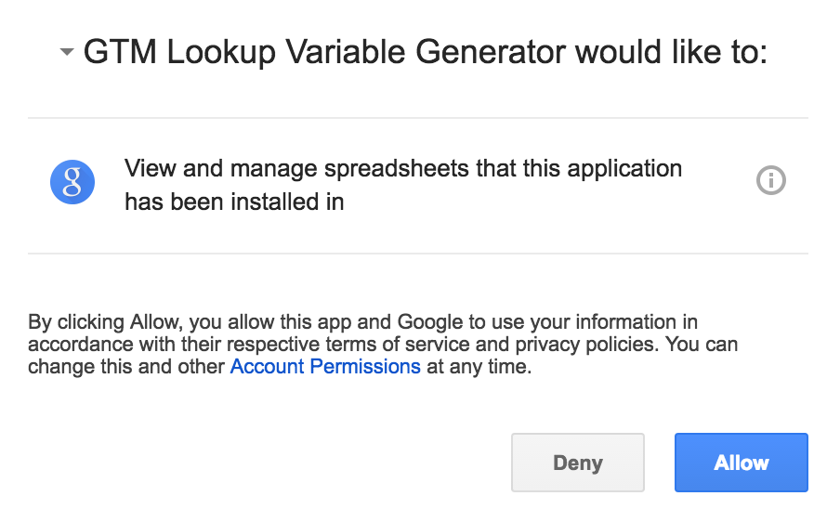Click the 'GTM Lookup Variable Generator would like to' heading
827x509 pixels.
pyautogui.click(x=425, y=52)
